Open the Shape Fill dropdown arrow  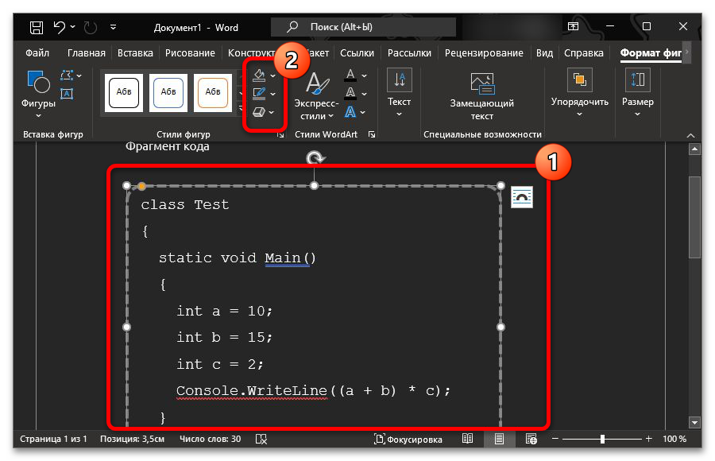(x=272, y=76)
